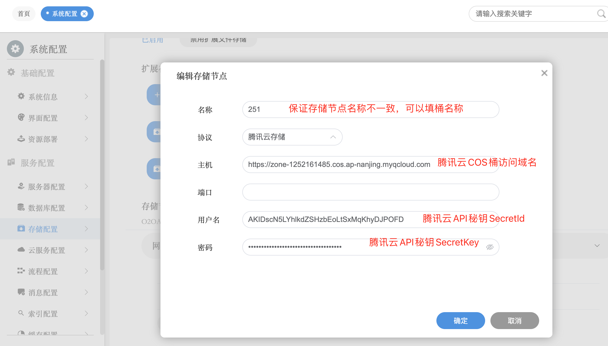Open the 协议 dropdown showing 腾讯云存储
The image size is (608, 346).
tap(292, 137)
